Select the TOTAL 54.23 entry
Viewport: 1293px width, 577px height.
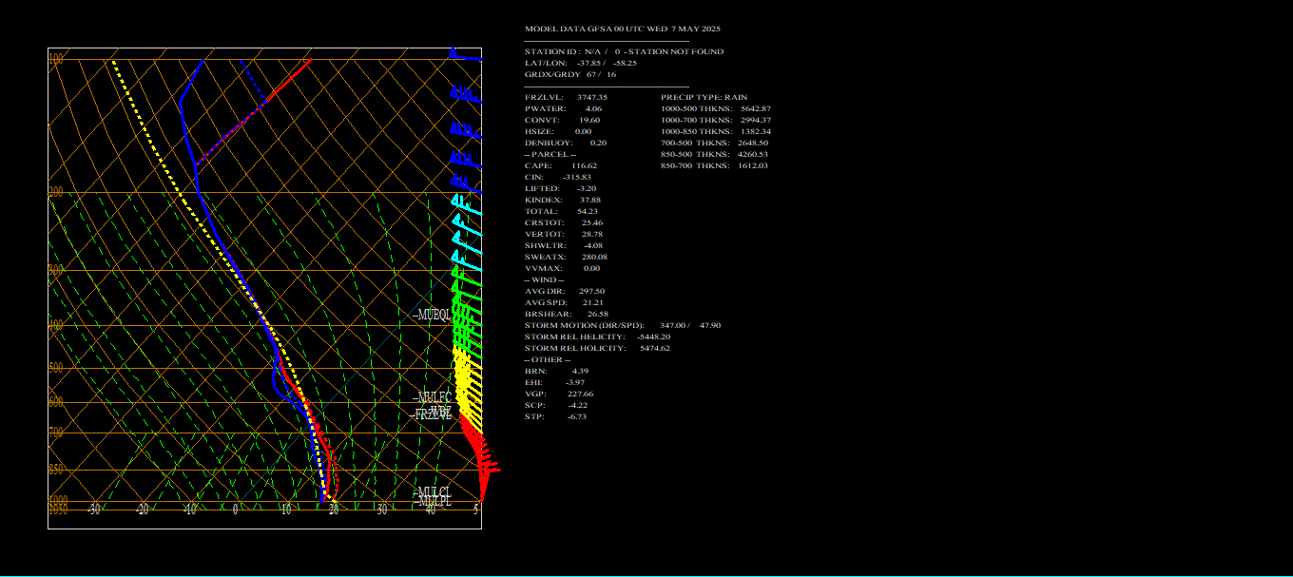point(561,211)
